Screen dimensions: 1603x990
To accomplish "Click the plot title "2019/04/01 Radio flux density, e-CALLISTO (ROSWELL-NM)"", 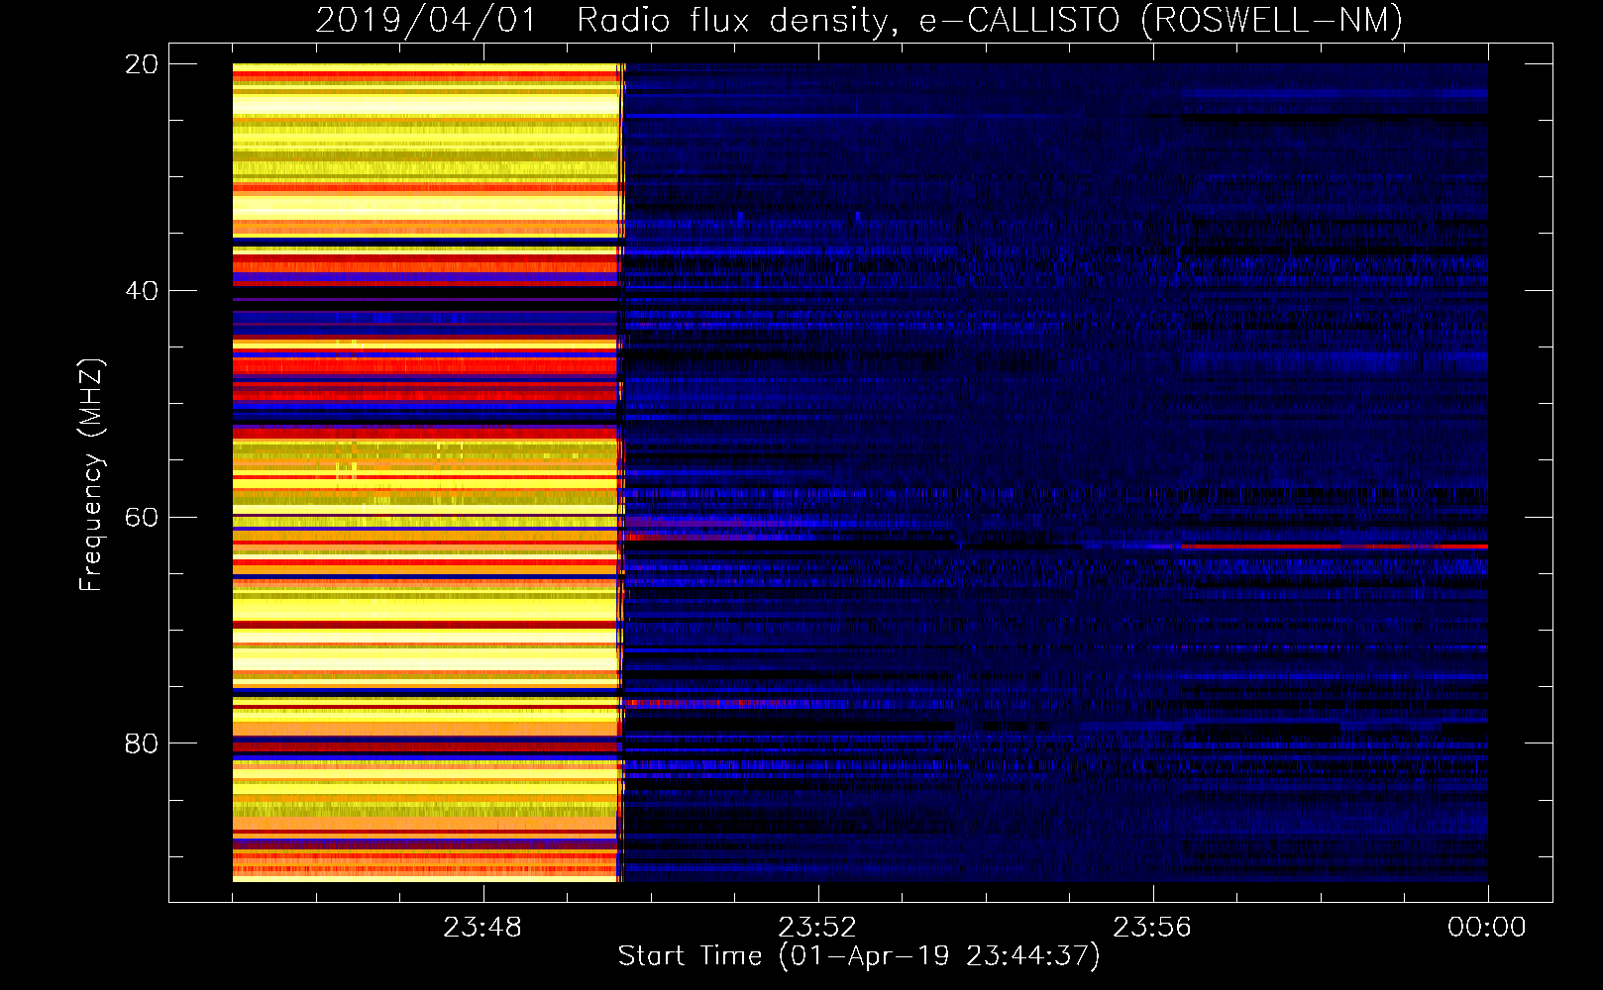I will click(859, 20).
